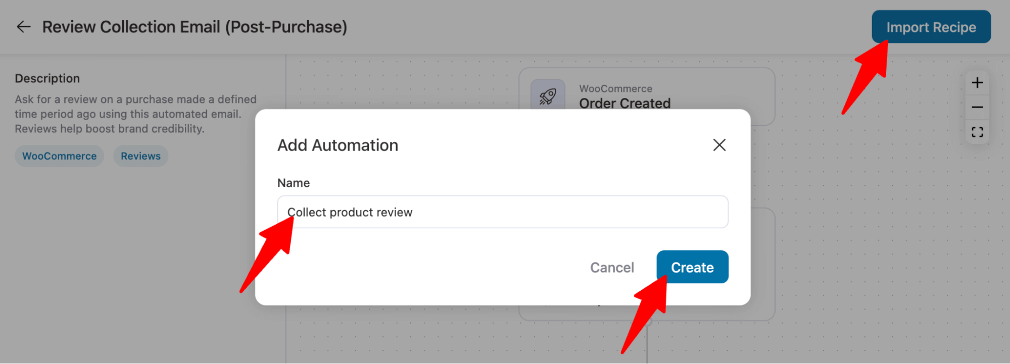The height and width of the screenshot is (364, 1010).
Task: Click the WooCommerce label above Order Created
Action: (615, 88)
